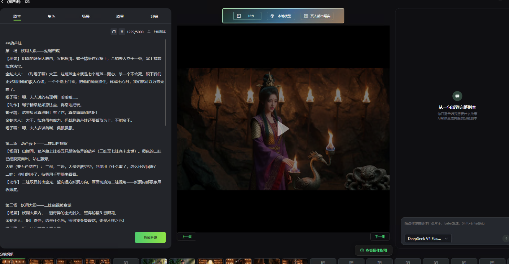This screenshot has width=509, height=264.
Task: Go to next episode with 下一集
Action: [380, 237]
